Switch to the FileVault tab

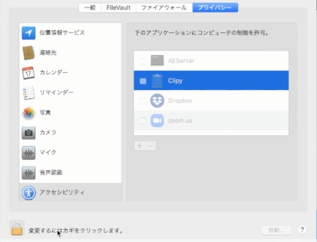118,8
